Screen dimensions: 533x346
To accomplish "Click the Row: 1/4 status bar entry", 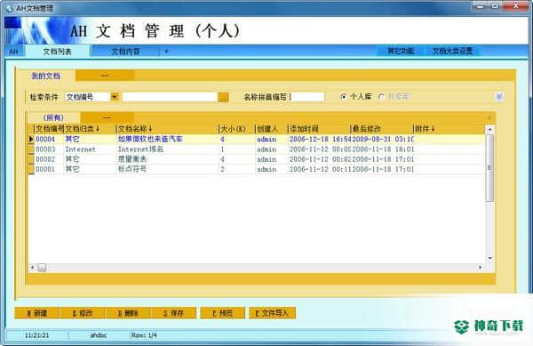I will point(144,335).
